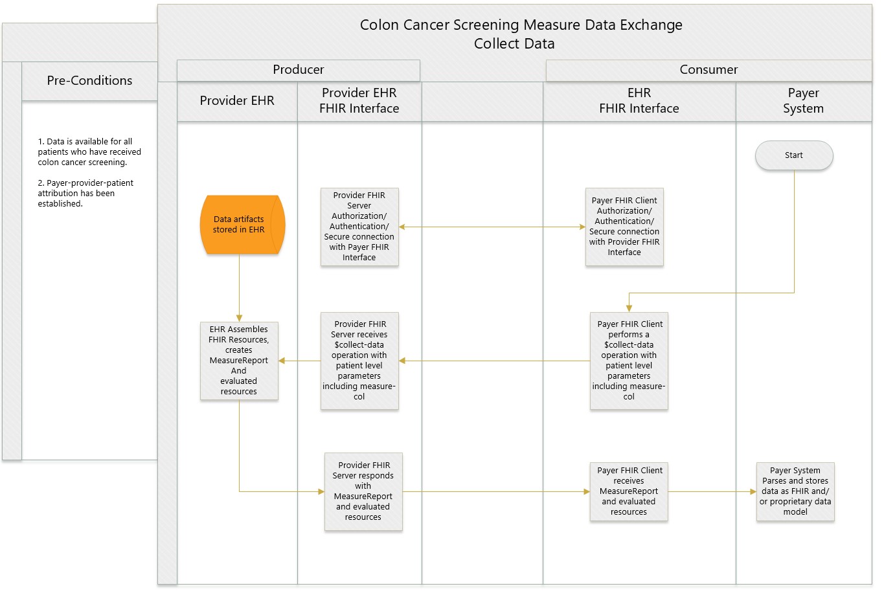Select the Provider FHIR Server receives $collect-data box

pos(359,361)
